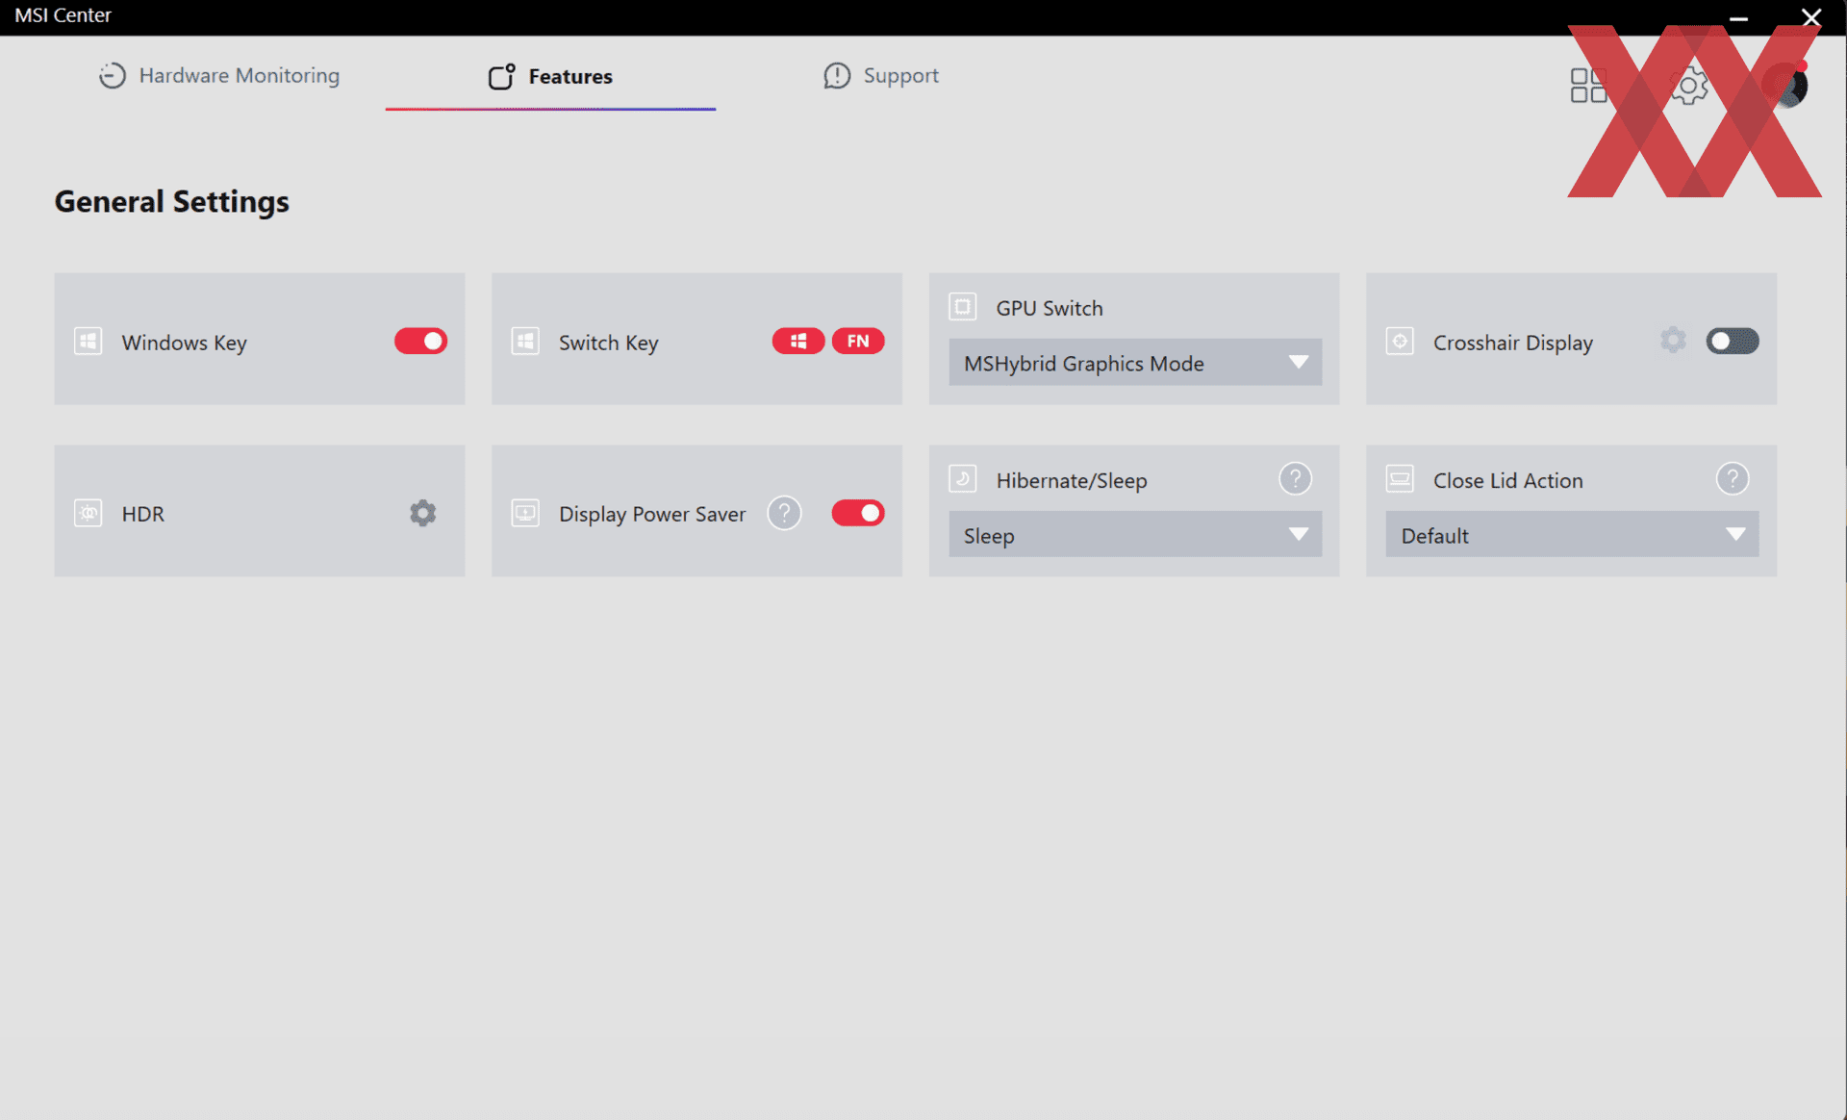Click the GPU Switch dropdown arrow
Screen dimensions: 1847x1120
click(x=1299, y=363)
